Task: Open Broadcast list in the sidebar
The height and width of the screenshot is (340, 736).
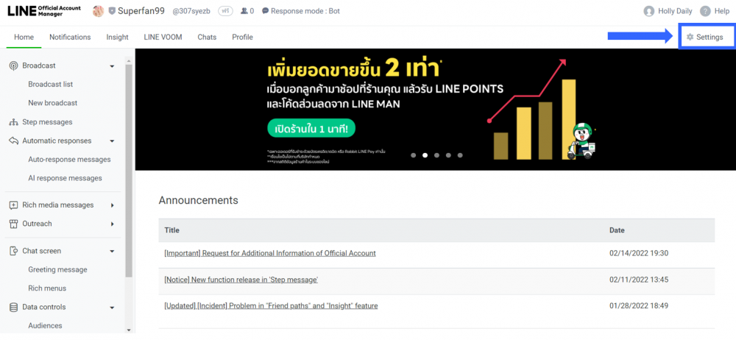Action: 50,85
